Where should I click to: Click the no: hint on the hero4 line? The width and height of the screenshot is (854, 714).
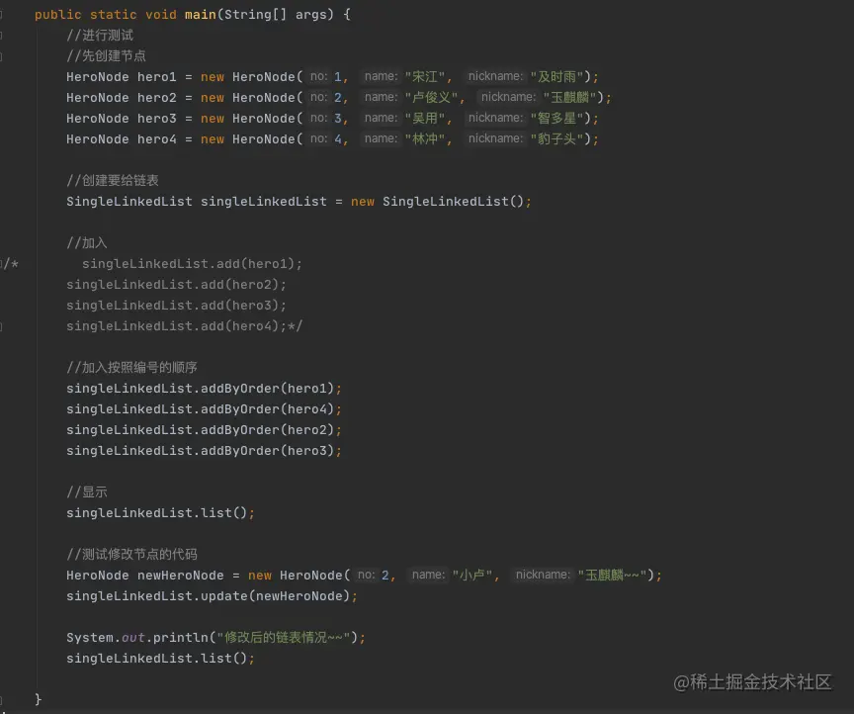coord(318,138)
